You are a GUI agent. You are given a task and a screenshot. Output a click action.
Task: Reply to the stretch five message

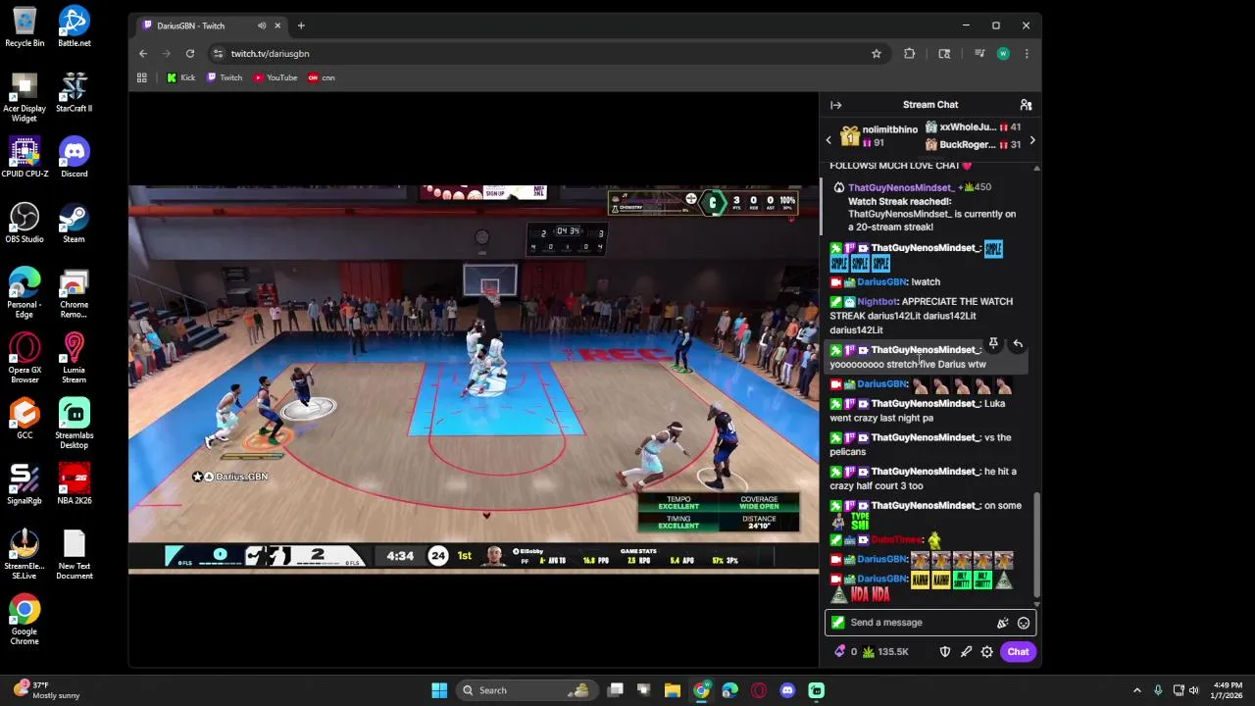click(x=1018, y=344)
